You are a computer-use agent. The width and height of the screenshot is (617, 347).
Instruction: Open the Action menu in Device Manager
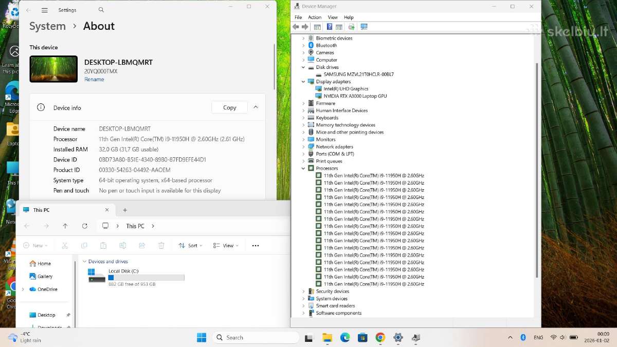(x=315, y=17)
